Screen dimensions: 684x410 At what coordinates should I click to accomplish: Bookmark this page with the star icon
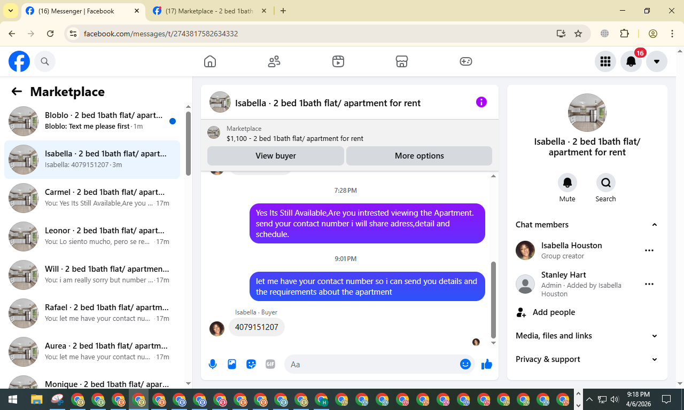[x=578, y=34]
